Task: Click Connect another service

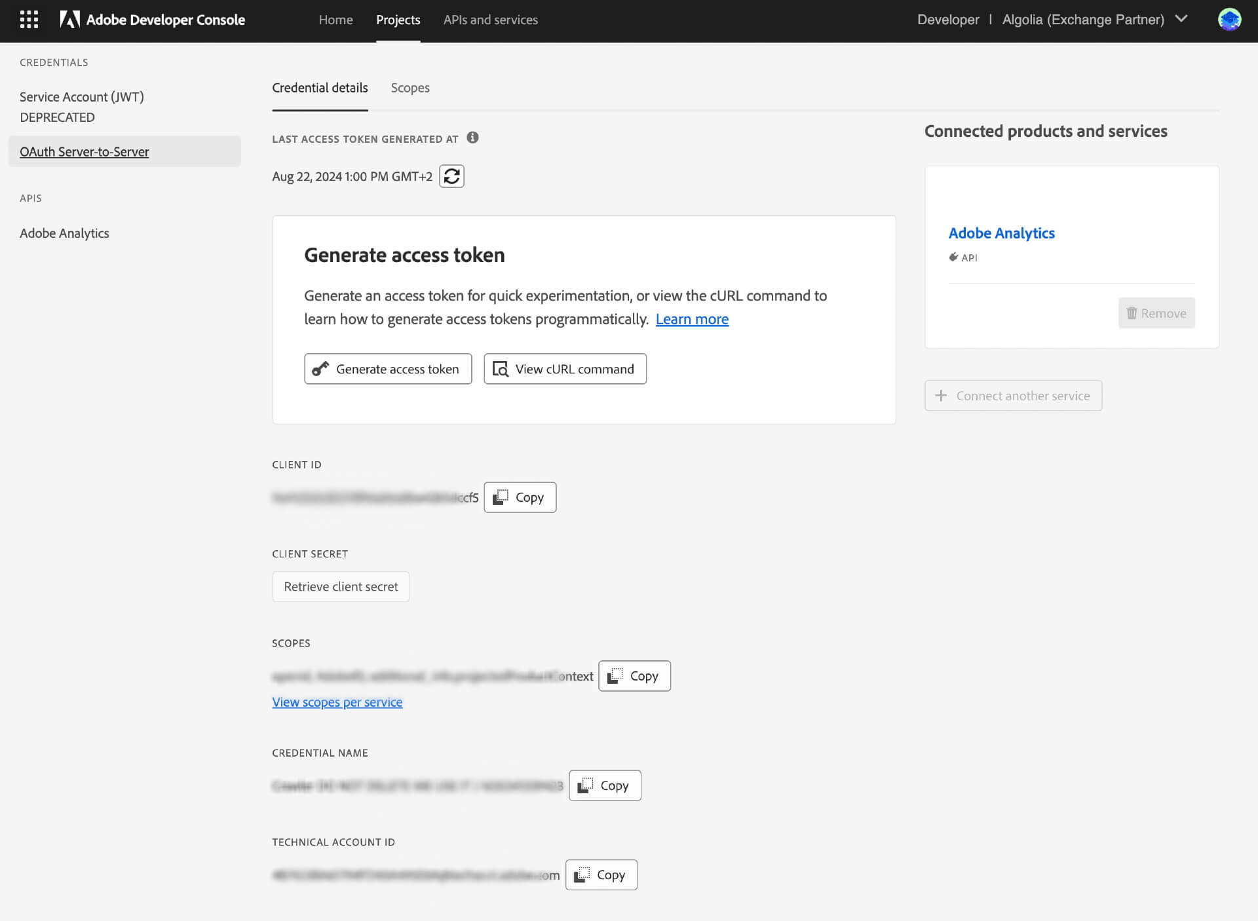Action: coord(1013,396)
